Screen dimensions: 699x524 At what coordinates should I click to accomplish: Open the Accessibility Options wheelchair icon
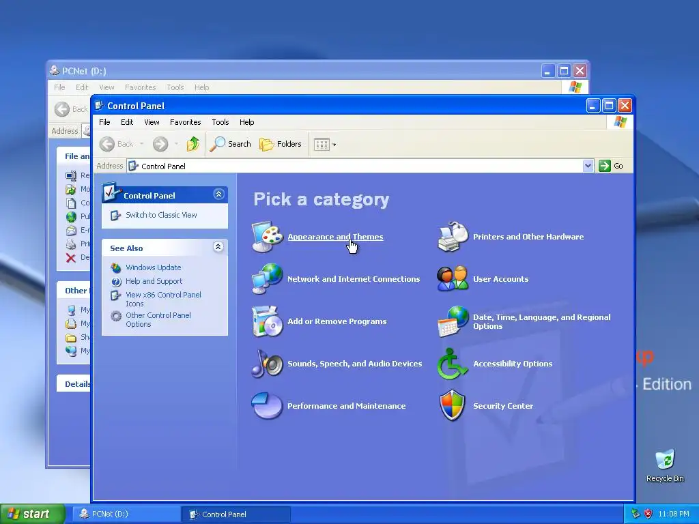[x=453, y=364]
